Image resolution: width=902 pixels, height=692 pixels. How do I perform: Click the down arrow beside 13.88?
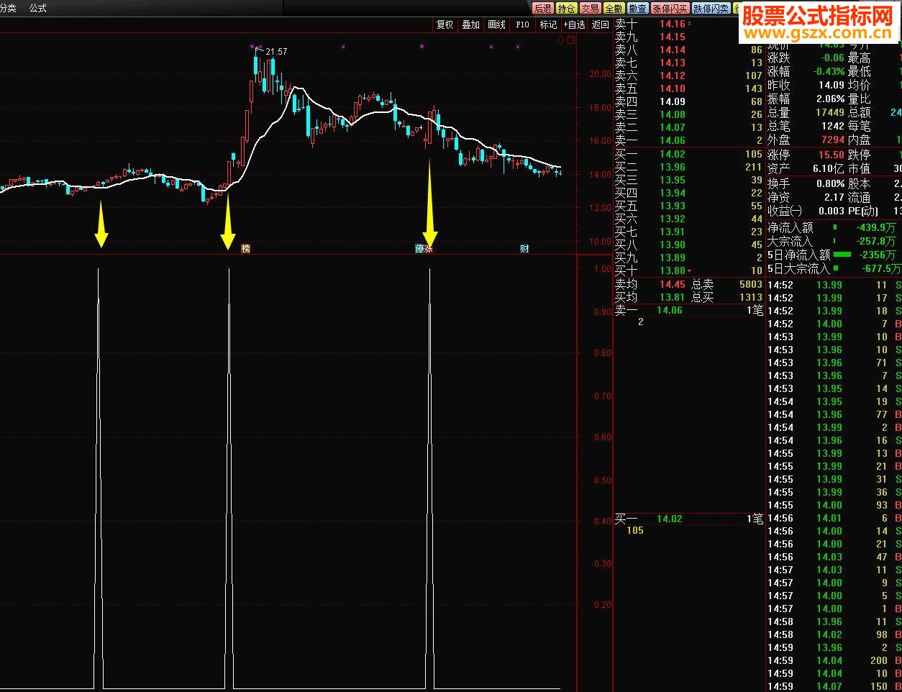[x=690, y=271]
